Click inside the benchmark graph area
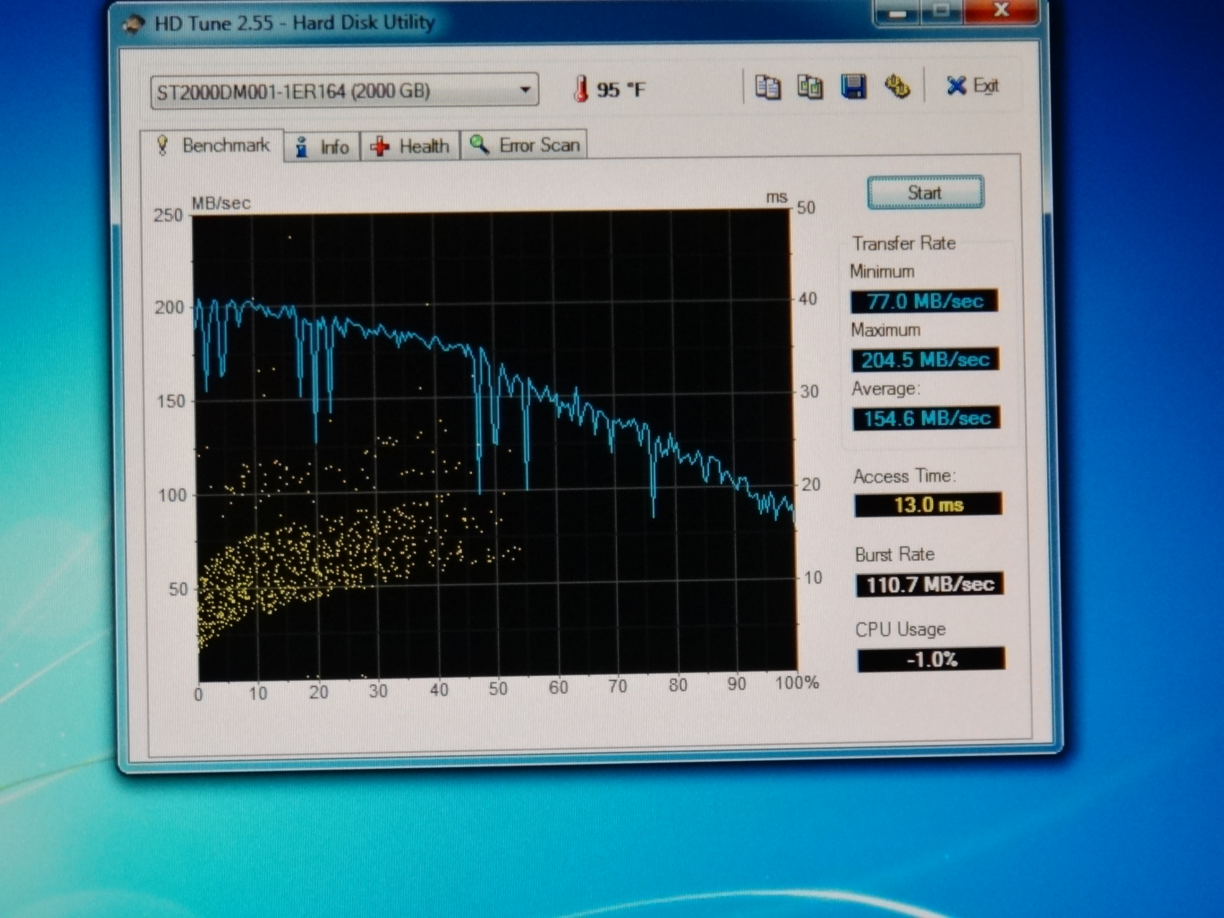The width and height of the screenshot is (1224, 918). [495, 445]
